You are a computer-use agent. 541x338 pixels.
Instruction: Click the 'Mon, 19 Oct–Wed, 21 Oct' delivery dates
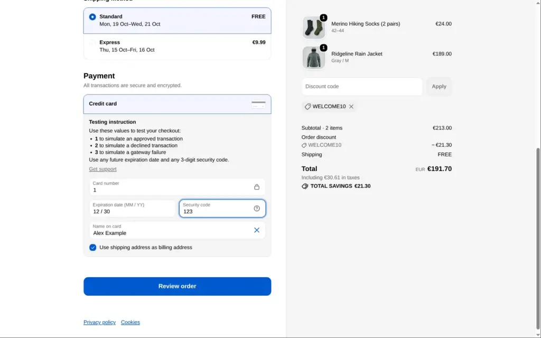pyautogui.click(x=130, y=24)
